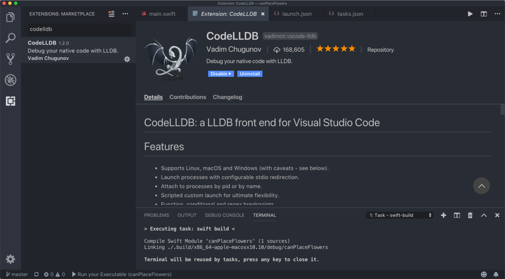The width and height of the screenshot is (505, 279).
Task: Open Extensions Marketplace more actions menu
Action: [x=125, y=14]
